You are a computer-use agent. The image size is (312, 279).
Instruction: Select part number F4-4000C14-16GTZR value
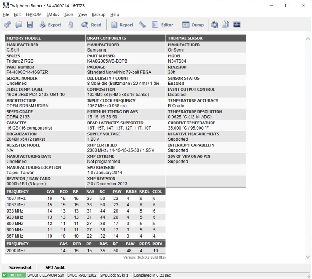pos(27,72)
